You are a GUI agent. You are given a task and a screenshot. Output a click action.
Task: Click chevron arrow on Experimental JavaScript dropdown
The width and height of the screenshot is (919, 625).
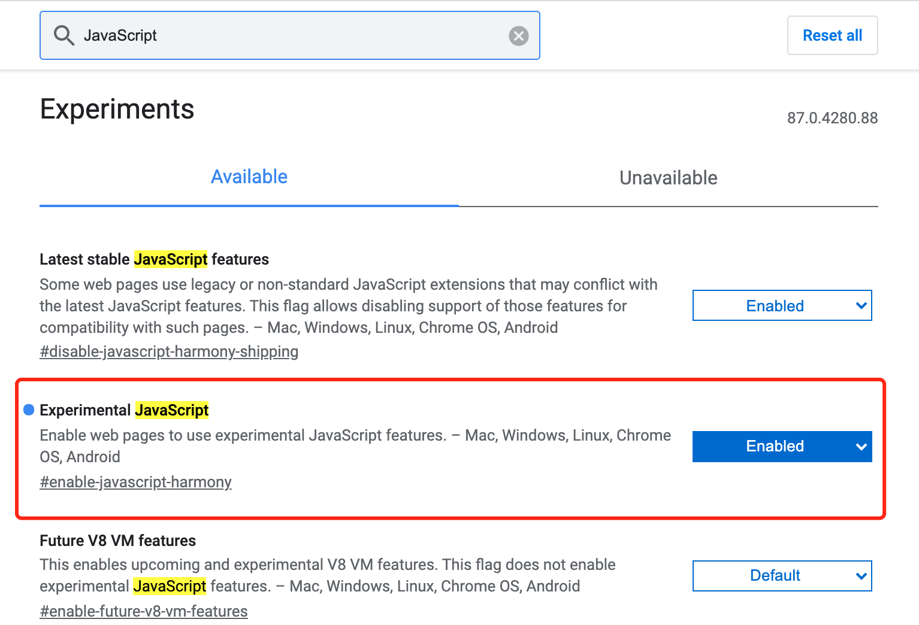pos(861,447)
